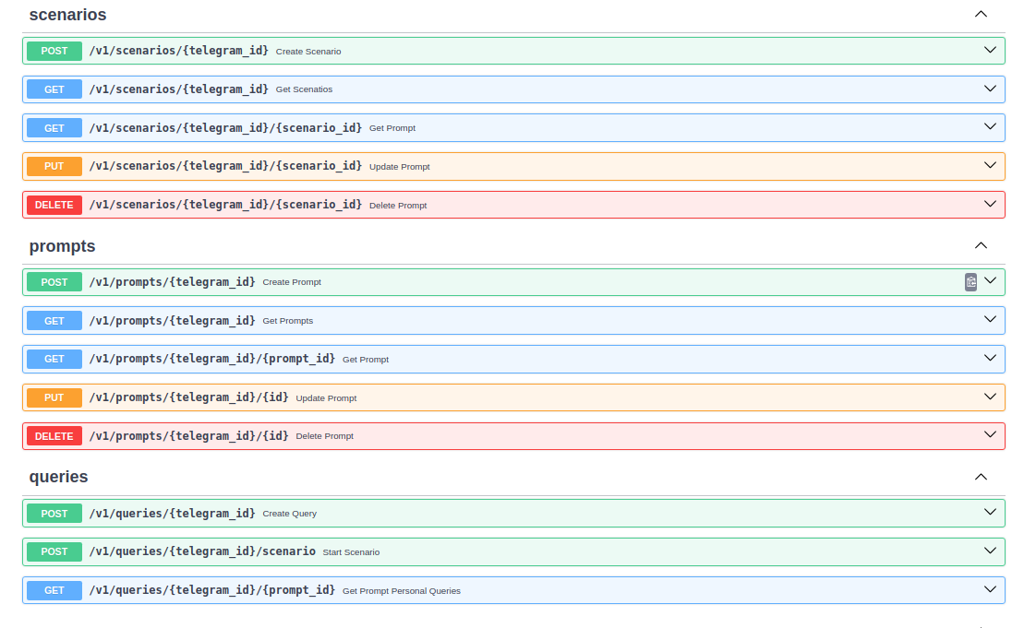The image size is (1036, 628).
Task: Click the copy-to-clipboard icon on Create Prompt row
Action: [x=970, y=282]
